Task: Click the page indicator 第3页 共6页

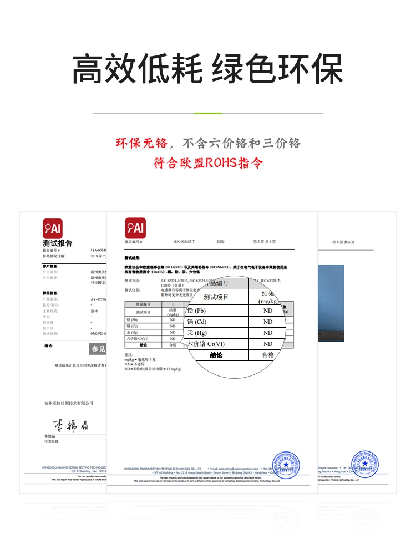Action: click(x=265, y=242)
